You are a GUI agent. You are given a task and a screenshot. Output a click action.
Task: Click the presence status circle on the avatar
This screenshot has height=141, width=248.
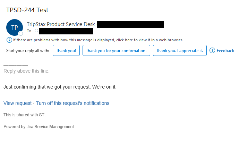click(x=21, y=34)
